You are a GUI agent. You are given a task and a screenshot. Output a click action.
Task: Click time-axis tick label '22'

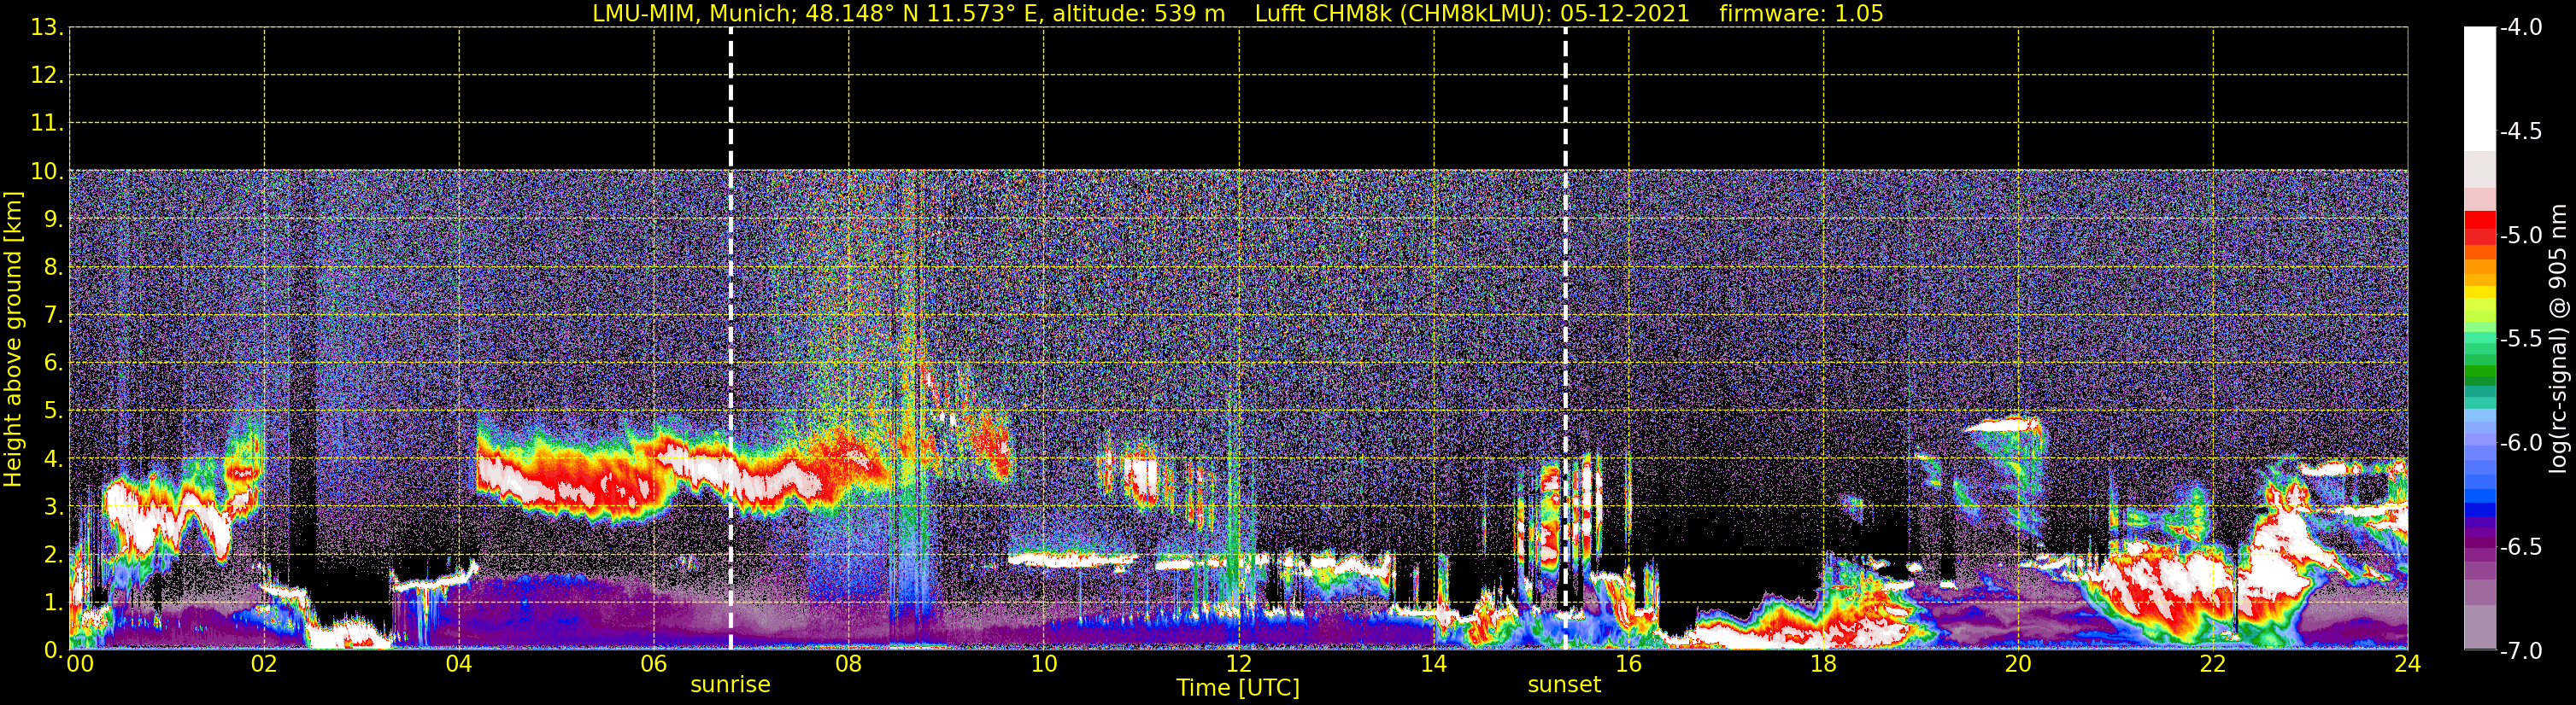(2213, 665)
